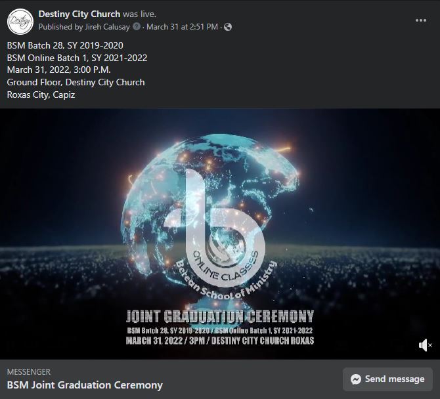Click the globe public audience icon

tap(228, 27)
